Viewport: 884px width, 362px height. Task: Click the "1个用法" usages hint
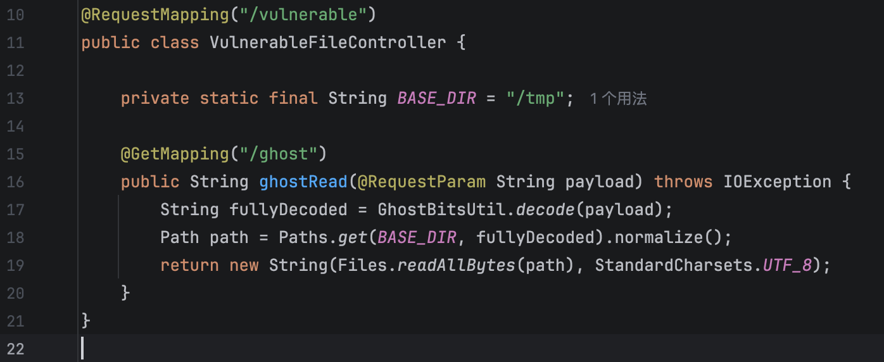[x=618, y=99]
